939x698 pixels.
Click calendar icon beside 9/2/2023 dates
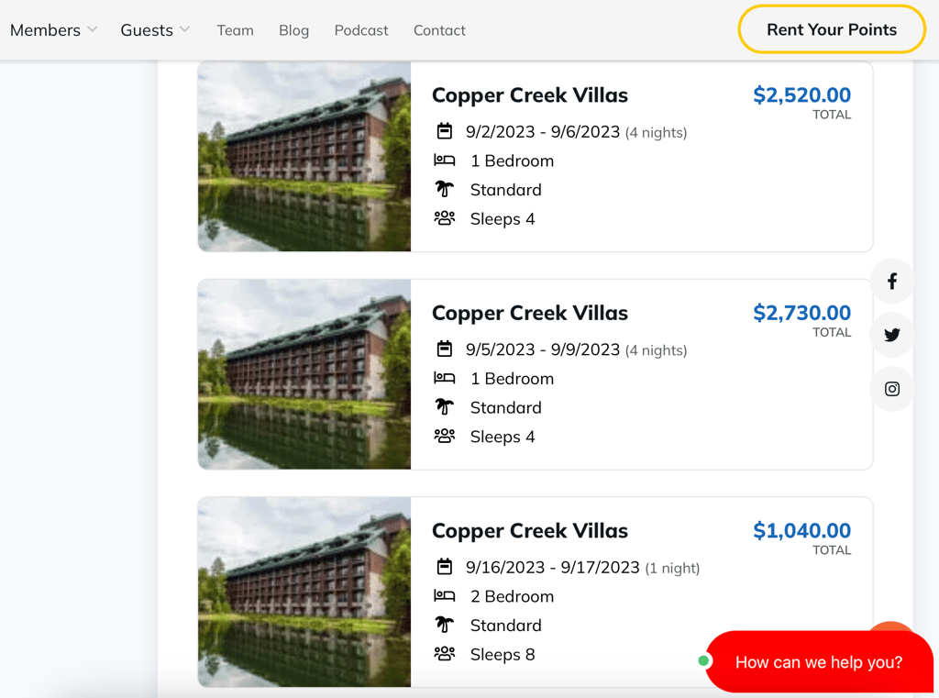[x=445, y=131]
